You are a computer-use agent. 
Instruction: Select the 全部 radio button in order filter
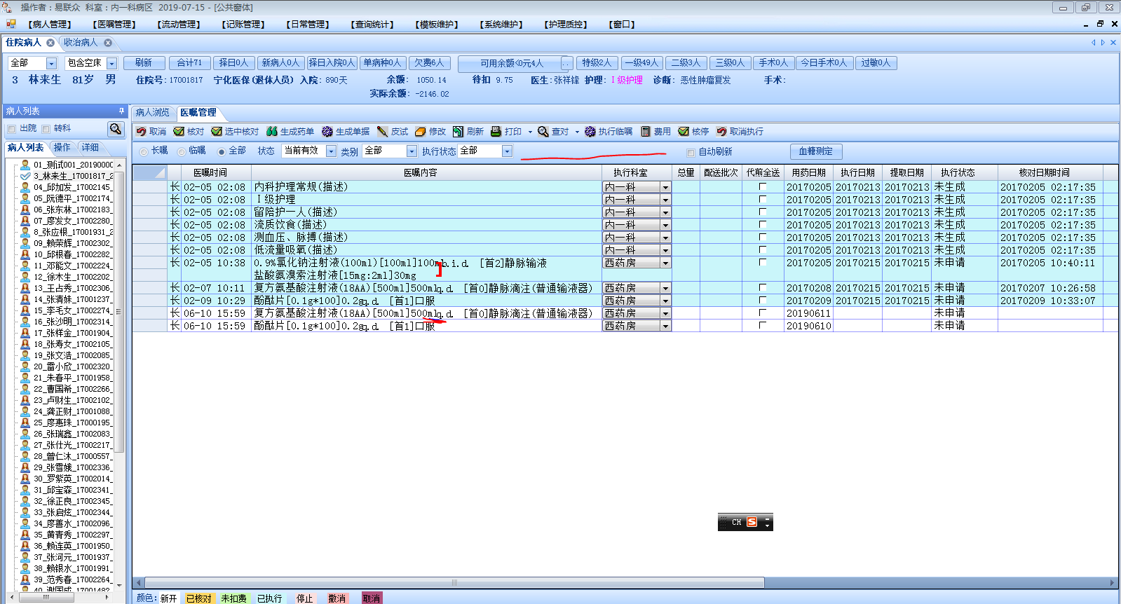[x=222, y=151]
